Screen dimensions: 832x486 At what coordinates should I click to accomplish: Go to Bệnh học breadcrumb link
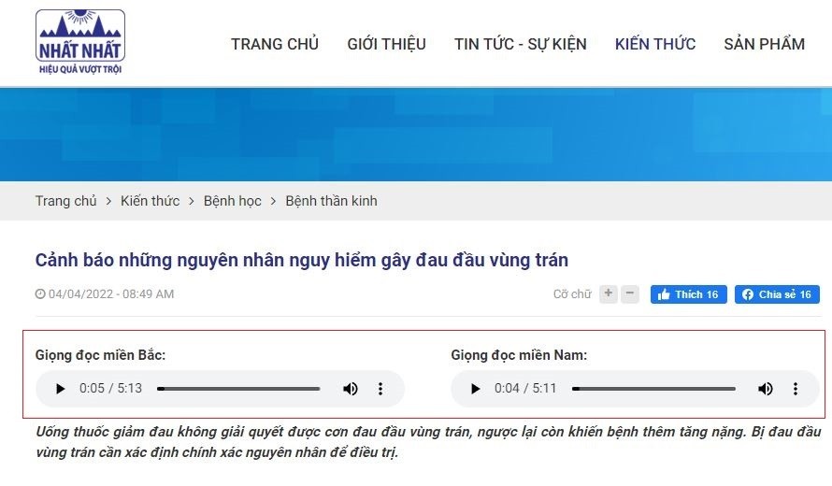233,201
